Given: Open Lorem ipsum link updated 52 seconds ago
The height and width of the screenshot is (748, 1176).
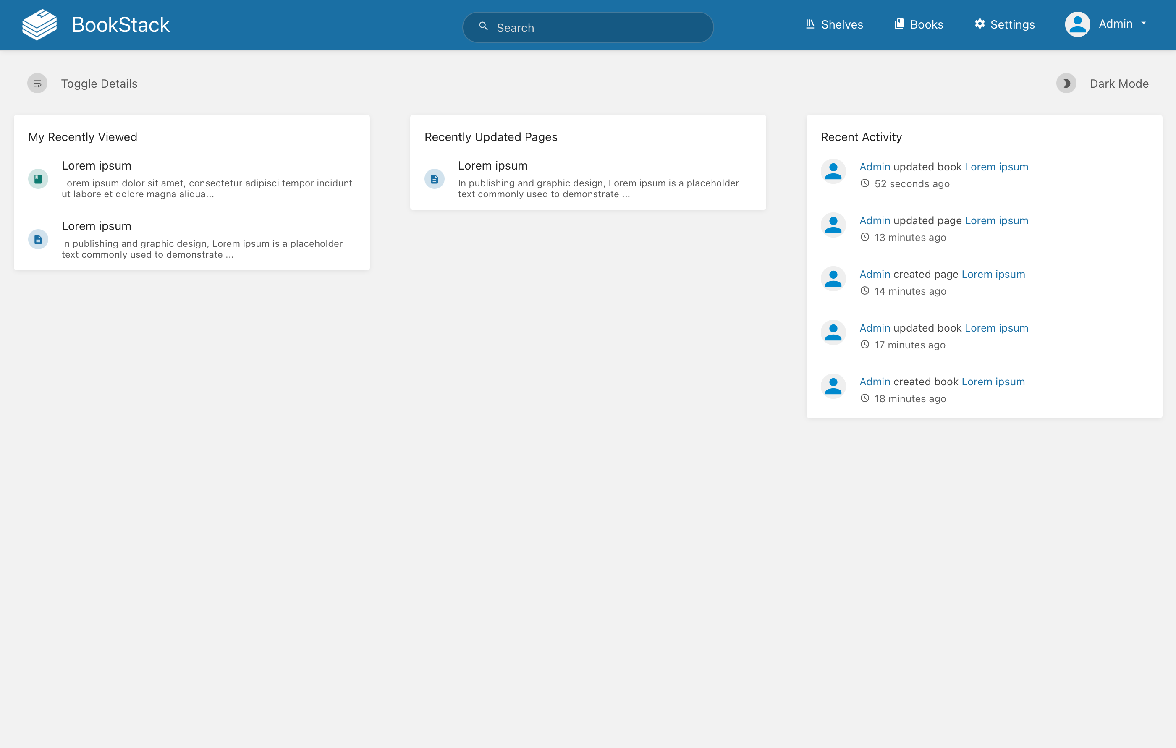Looking at the screenshot, I should [996, 167].
